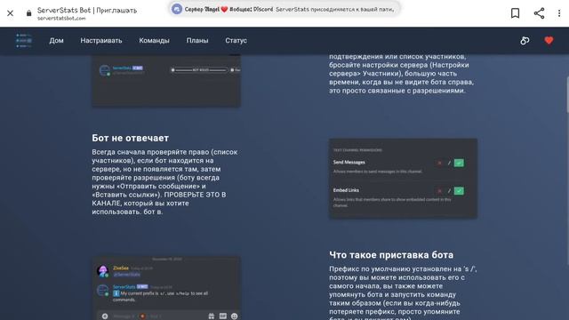The image size is (569, 320).
Task: Click the green check for Send Messages
Action: click(x=459, y=163)
